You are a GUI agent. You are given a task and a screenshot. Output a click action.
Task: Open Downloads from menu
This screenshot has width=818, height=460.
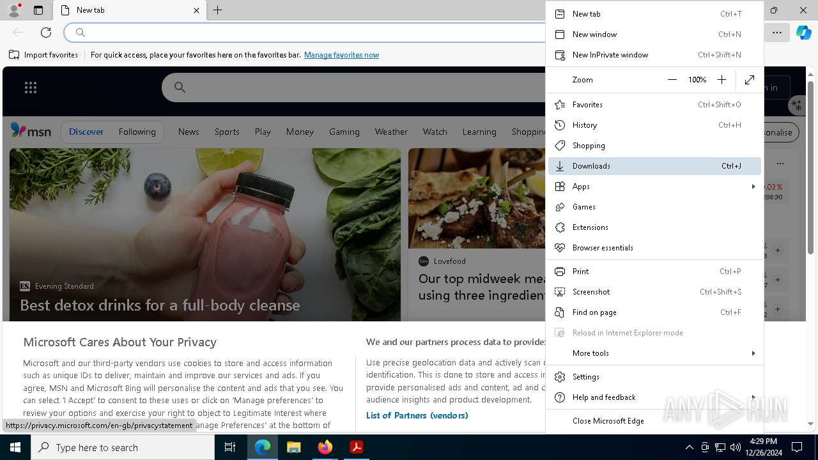coord(654,165)
